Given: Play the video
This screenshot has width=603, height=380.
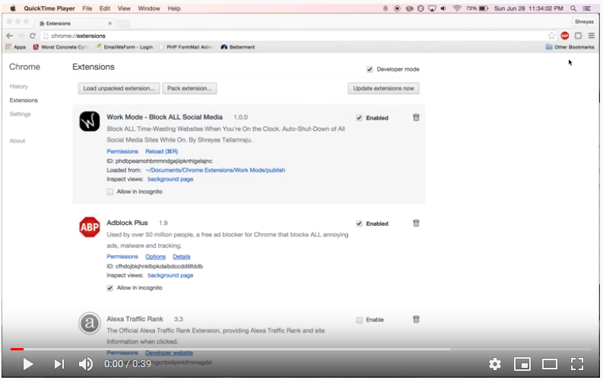Looking at the screenshot, I should 27,364.
